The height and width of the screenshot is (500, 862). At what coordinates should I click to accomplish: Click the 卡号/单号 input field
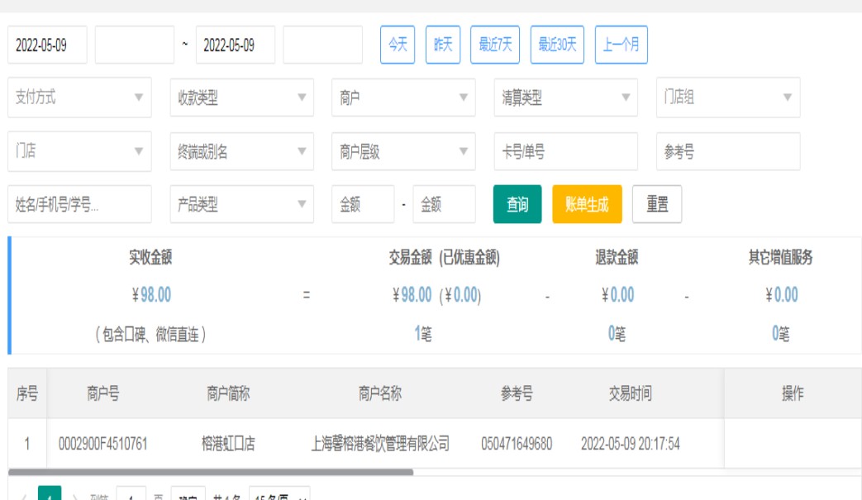pyautogui.click(x=565, y=152)
